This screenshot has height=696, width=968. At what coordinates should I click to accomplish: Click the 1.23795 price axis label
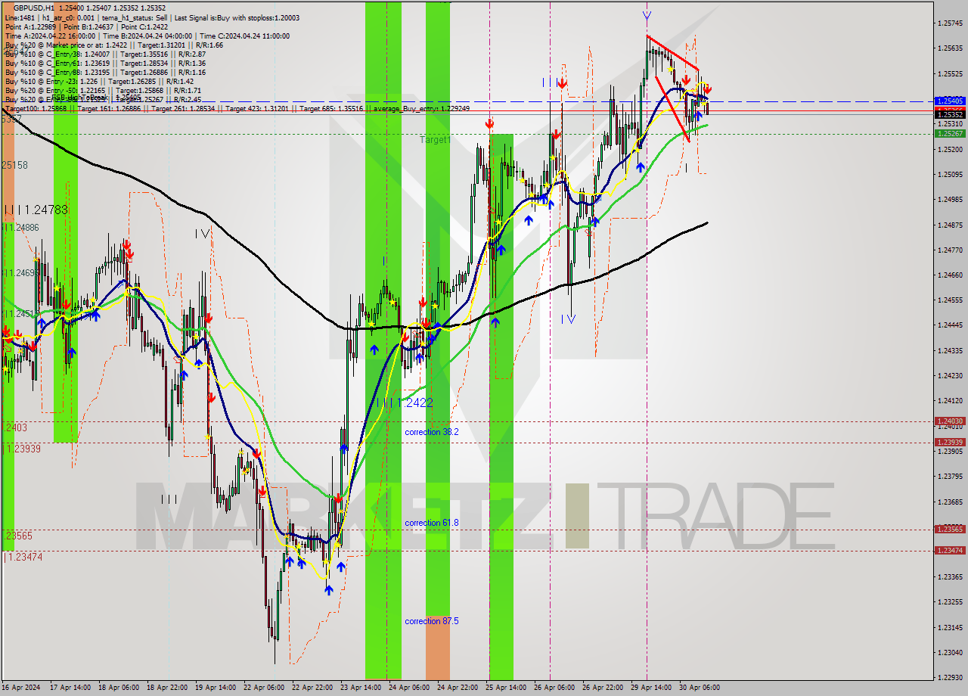coord(950,477)
